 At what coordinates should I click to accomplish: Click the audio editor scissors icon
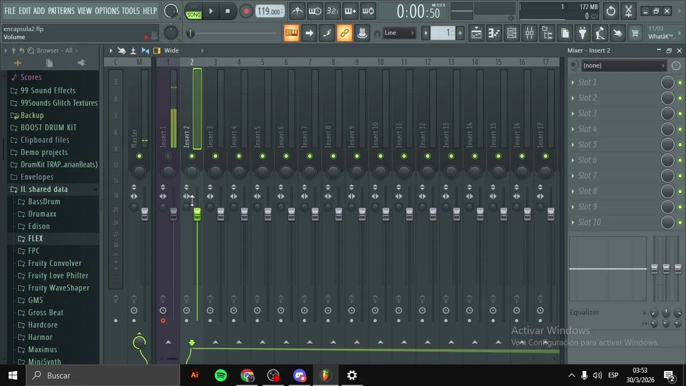click(x=629, y=11)
